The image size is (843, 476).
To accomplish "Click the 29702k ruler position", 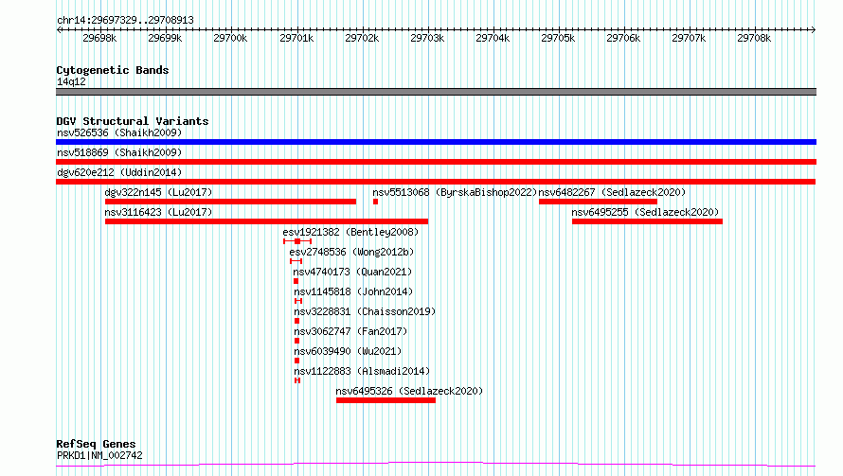I will click(362, 38).
